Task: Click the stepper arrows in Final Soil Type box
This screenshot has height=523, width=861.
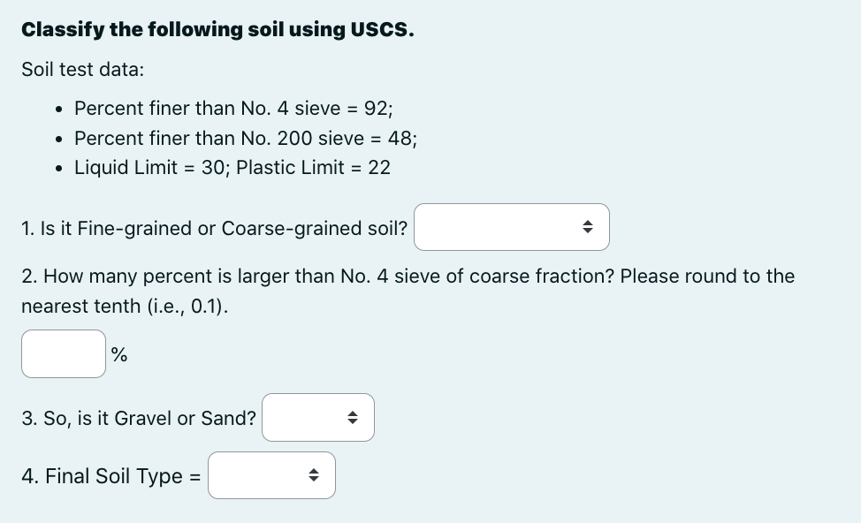Action: (x=313, y=475)
